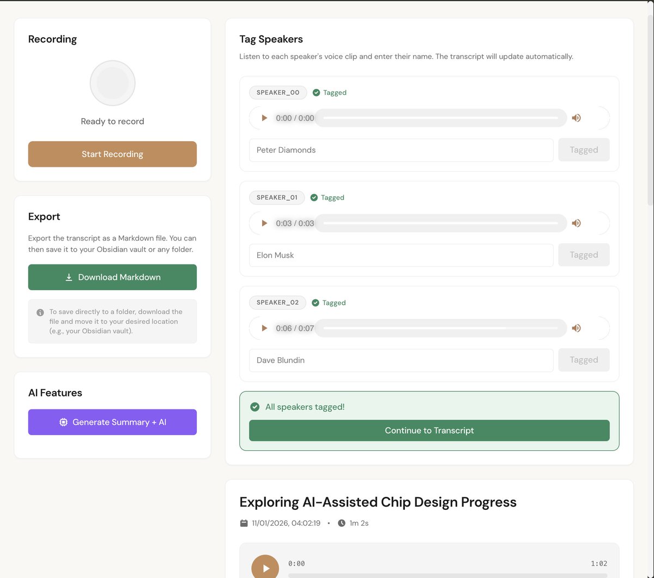Click the 'Ready to record' status text
This screenshot has width=654, height=578.
coord(112,121)
